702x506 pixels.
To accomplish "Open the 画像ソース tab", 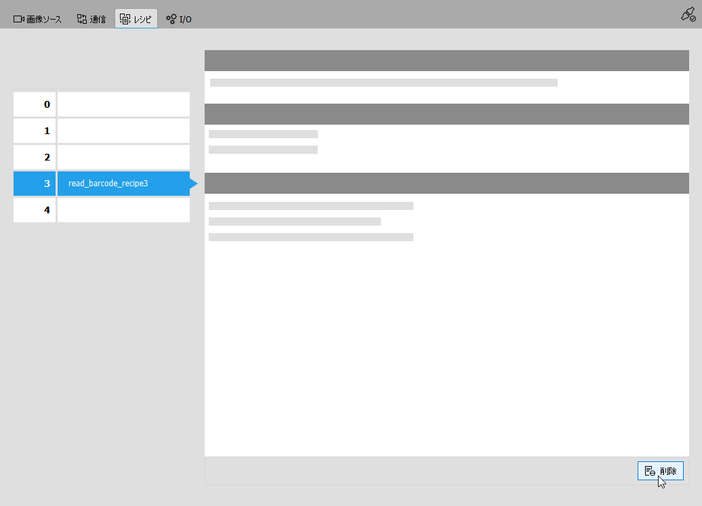I will [x=38, y=19].
